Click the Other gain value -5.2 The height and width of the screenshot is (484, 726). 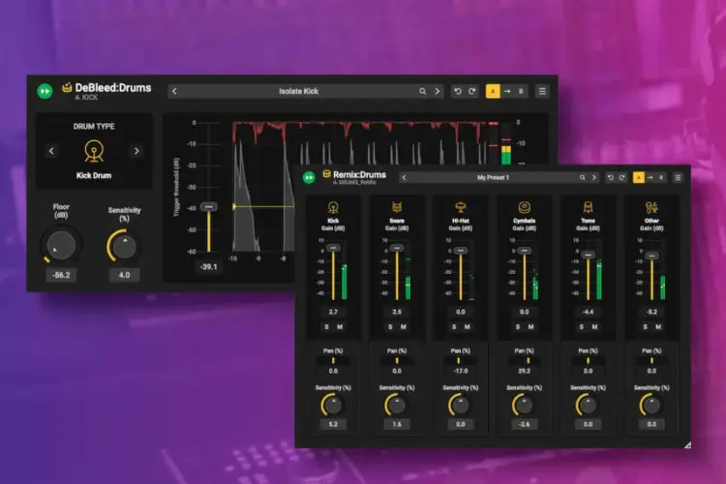tap(651, 312)
